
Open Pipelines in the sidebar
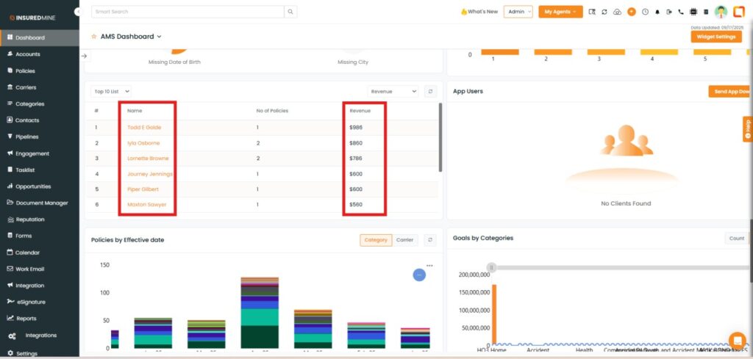(x=27, y=137)
